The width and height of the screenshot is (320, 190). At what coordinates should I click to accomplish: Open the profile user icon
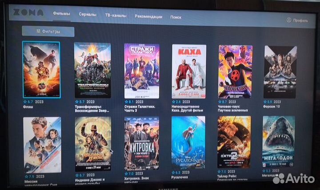coord(289,20)
